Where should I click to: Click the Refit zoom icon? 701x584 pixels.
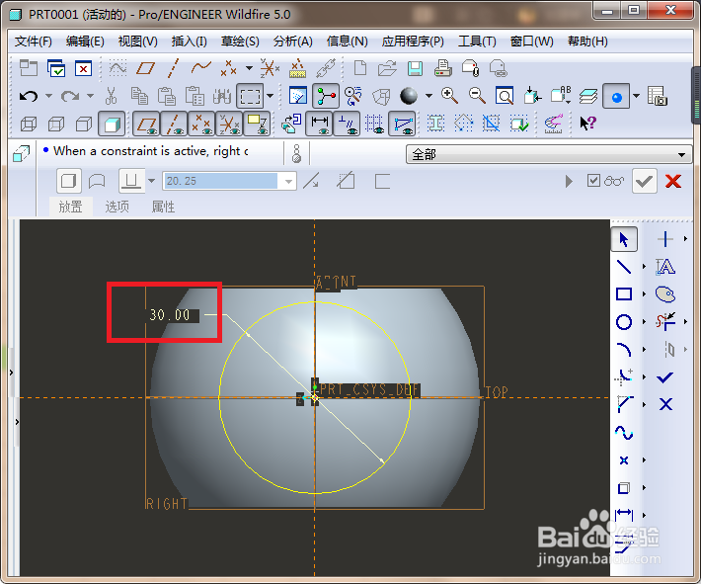505,96
